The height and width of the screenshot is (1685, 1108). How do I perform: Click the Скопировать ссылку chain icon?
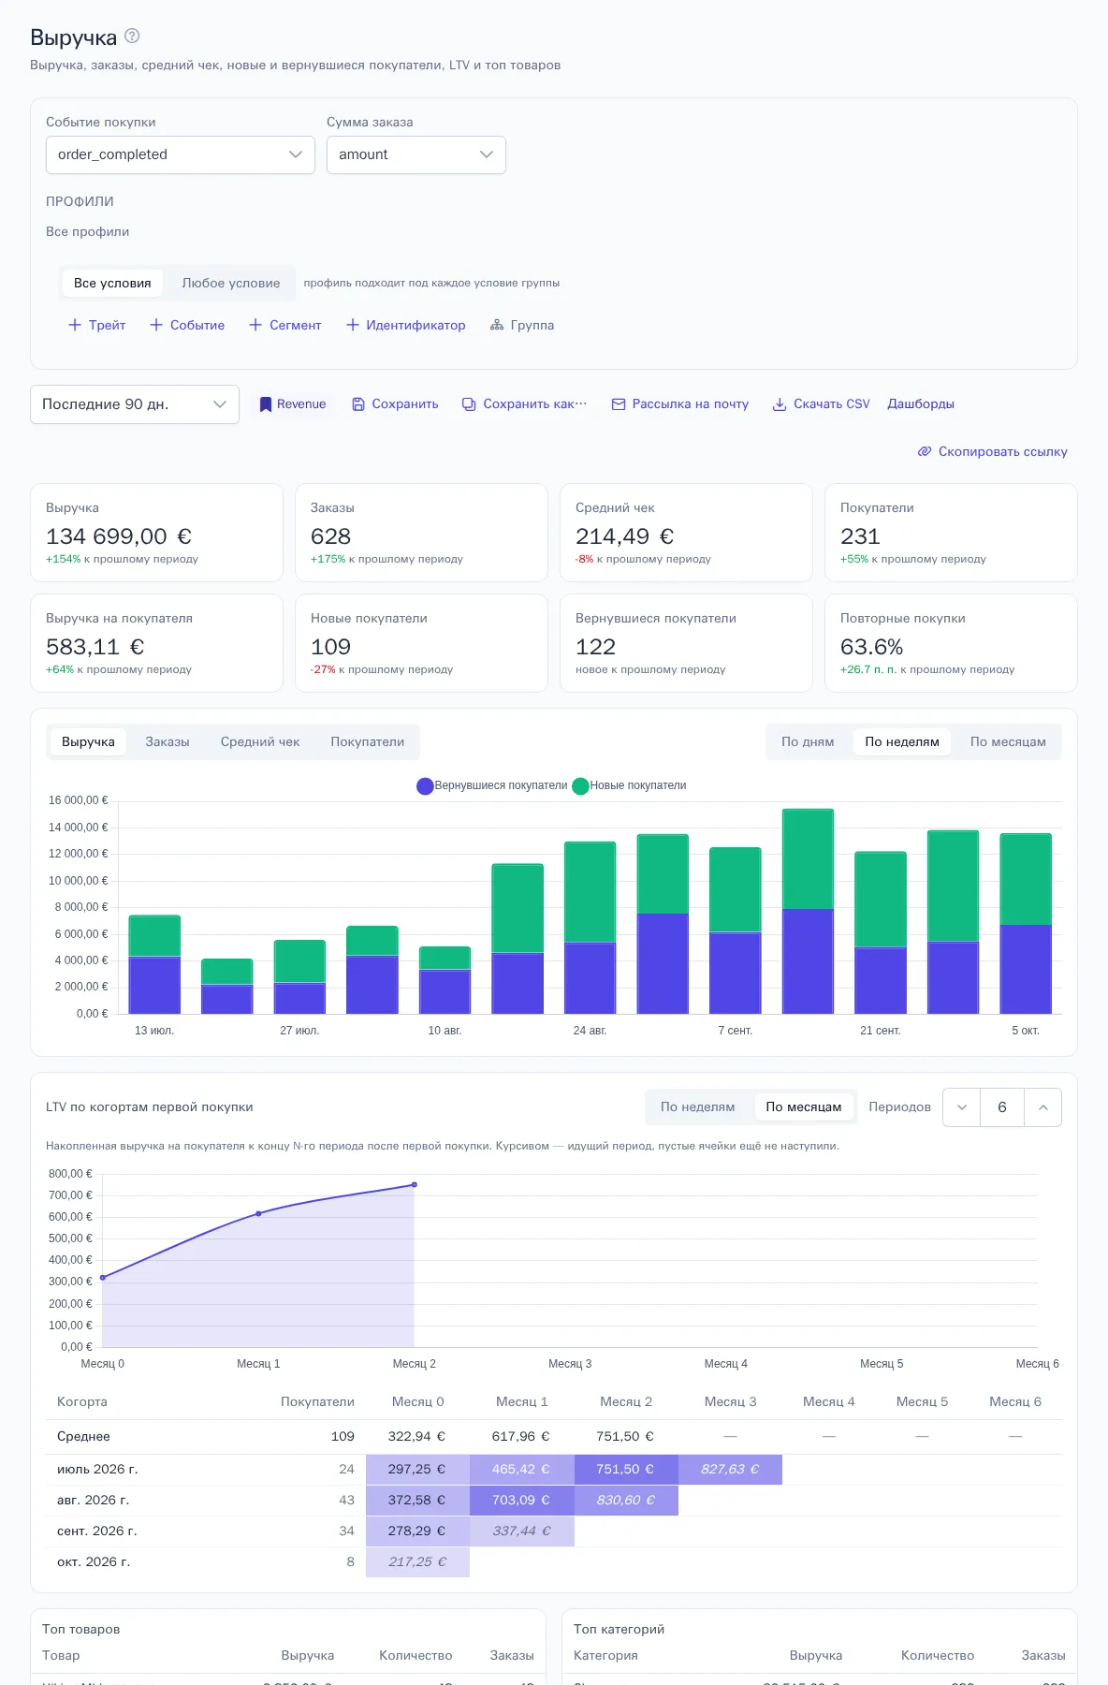click(925, 451)
